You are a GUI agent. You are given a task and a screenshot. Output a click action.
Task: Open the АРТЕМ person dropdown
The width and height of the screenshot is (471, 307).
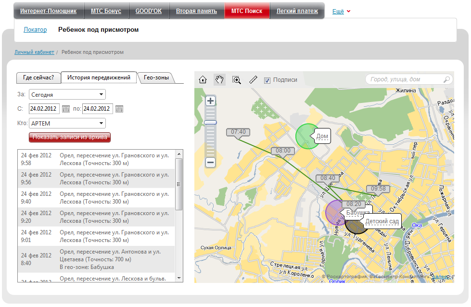67,123
